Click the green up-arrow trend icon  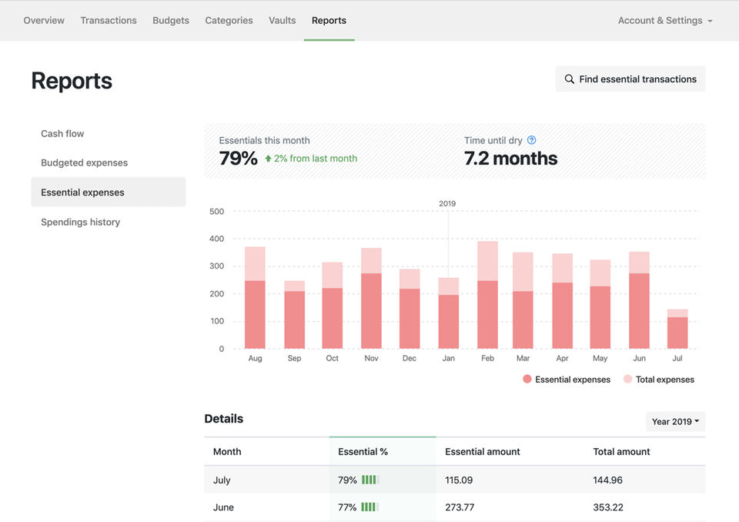click(268, 159)
